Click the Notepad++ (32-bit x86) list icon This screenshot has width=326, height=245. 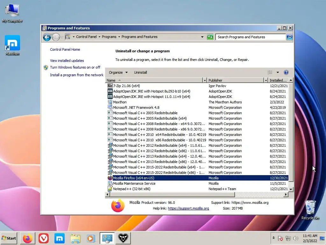(x=110, y=189)
